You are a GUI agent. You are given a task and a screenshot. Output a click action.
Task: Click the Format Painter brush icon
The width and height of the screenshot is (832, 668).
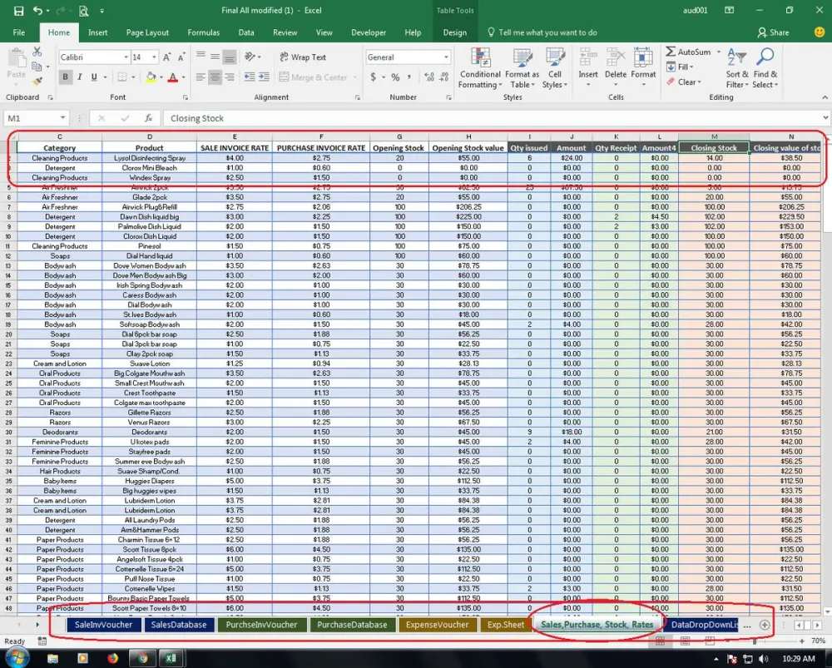[37, 82]
